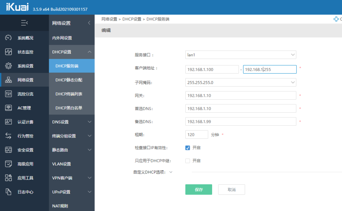Uncheck the 检查接口IP有效性 checkbox

(x=188, y=148)
